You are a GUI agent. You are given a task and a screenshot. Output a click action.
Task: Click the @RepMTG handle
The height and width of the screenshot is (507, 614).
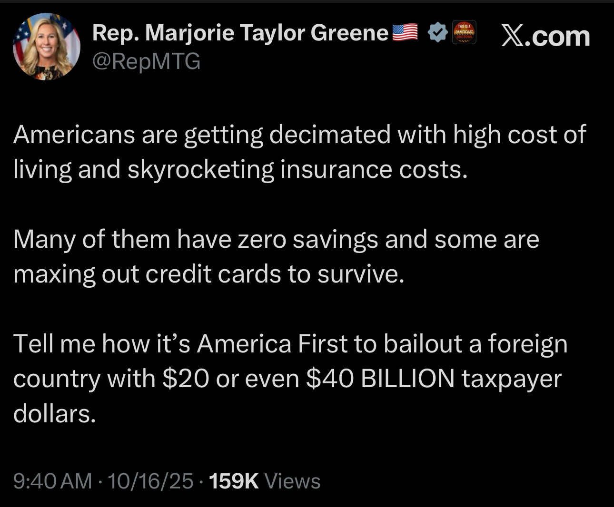click(146, 61)
